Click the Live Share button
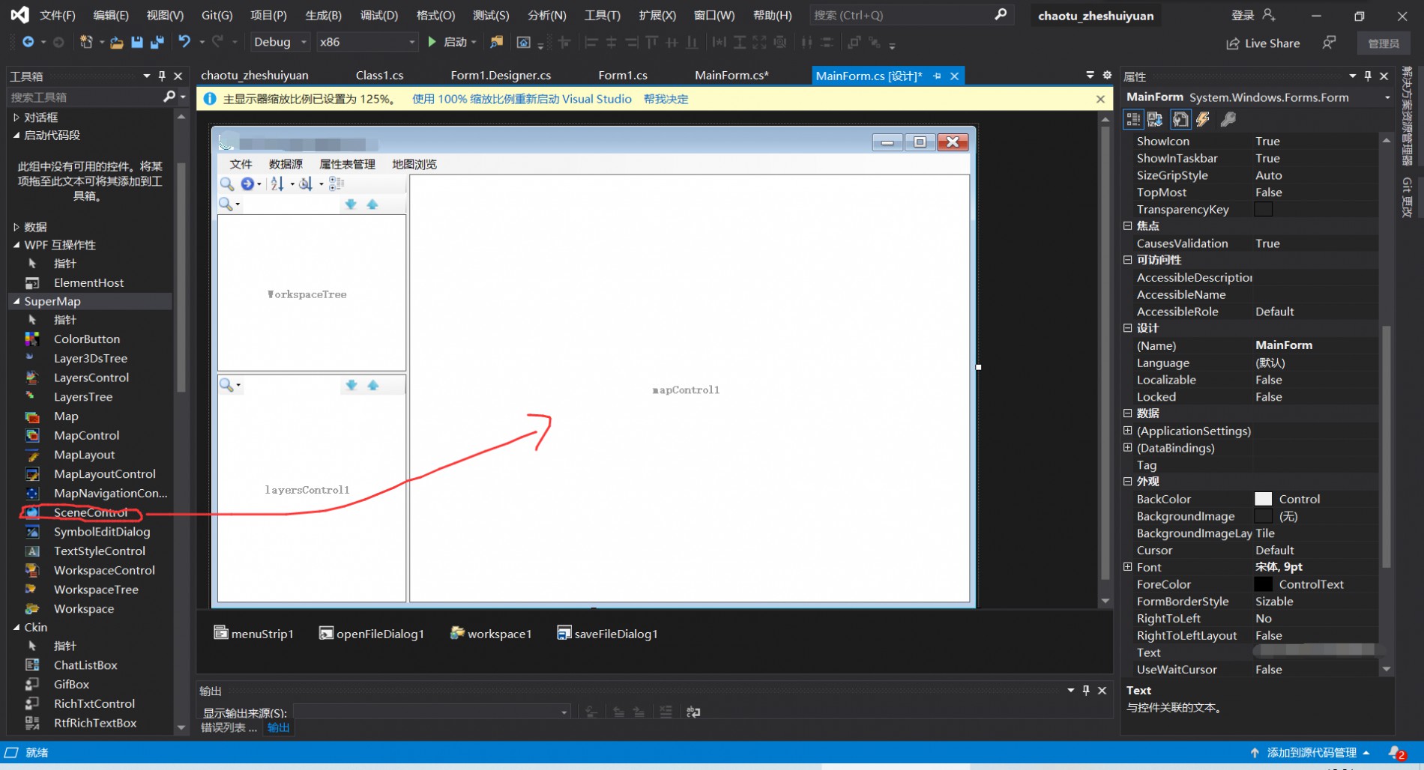Screen dimensions: 1424x770 1263,43
